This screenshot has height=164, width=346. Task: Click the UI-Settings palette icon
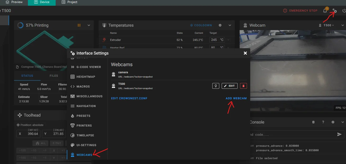73,145
